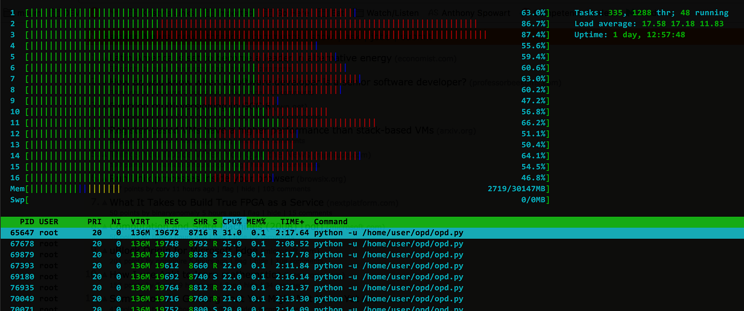Open FPGA as a Service link in background browser

tap(216, 202)
